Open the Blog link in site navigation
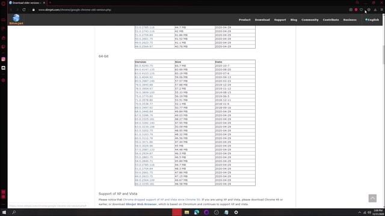 pyautogui.click(x=294, y=20)
